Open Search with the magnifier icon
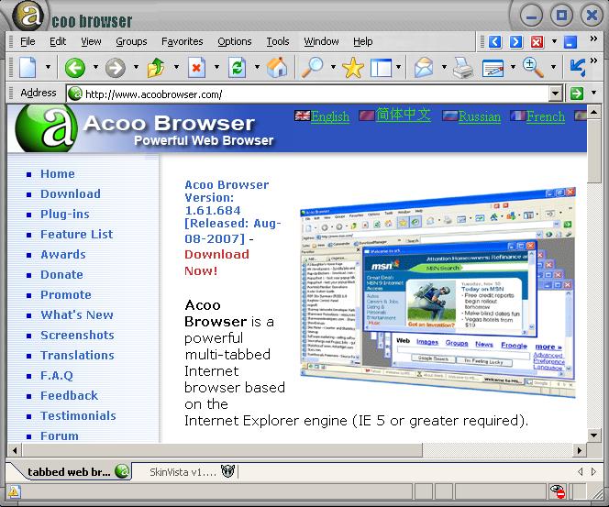609x507 pixels. (313, 67)
